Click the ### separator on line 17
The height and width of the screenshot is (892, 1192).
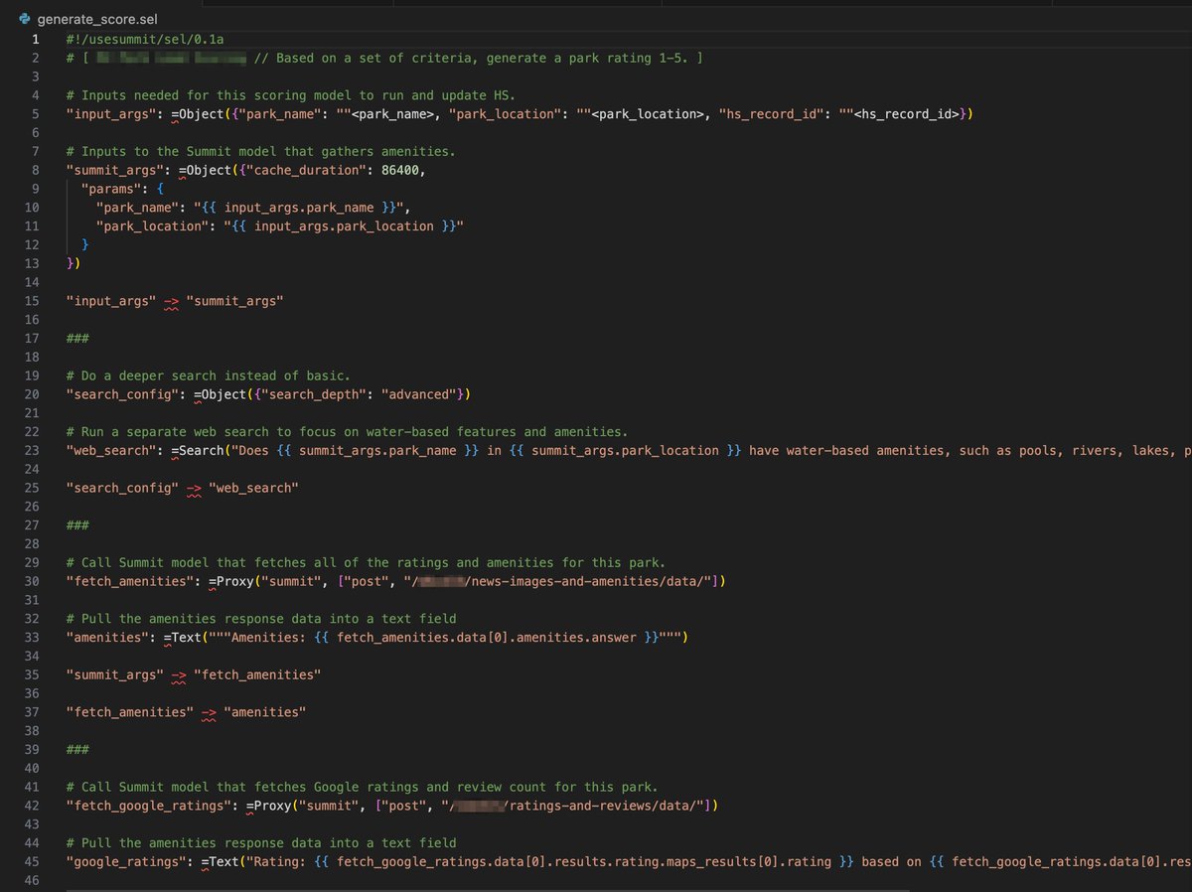pyautogui.click(x=77, y=338)
